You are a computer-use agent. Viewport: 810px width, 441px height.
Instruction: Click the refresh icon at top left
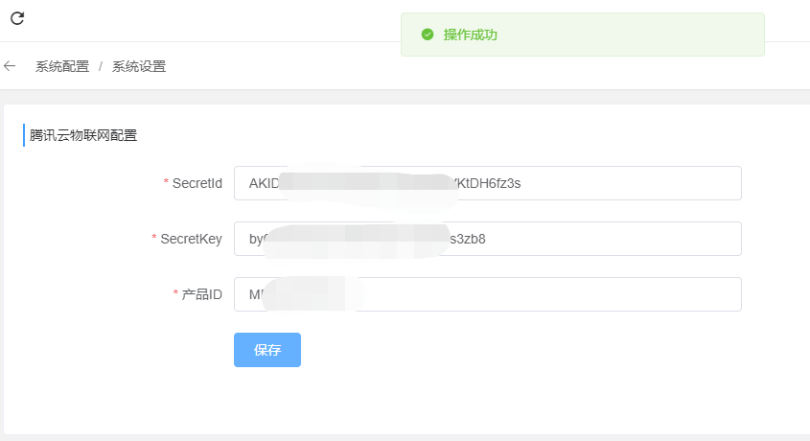[17, 18]
